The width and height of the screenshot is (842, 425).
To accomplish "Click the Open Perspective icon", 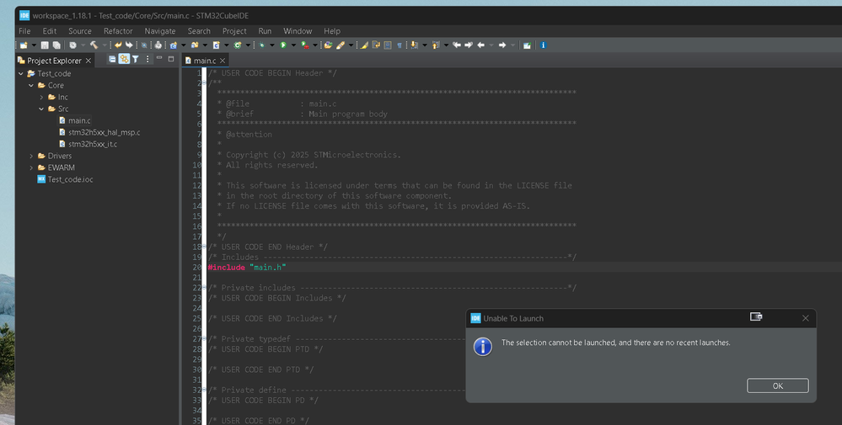I will coord(528,45).
